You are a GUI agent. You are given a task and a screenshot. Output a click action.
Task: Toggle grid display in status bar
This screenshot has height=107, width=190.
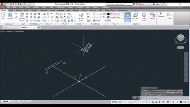point(120,102)
